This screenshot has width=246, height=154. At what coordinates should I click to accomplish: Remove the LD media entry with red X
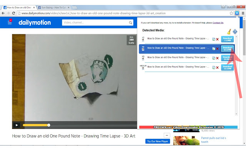pyautogui.click(x=217, y=39)
